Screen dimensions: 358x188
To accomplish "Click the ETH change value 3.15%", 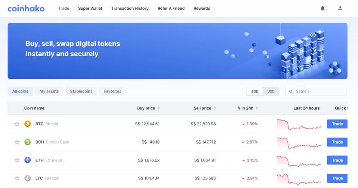I will pyautogui.click(x=252, y=160).
